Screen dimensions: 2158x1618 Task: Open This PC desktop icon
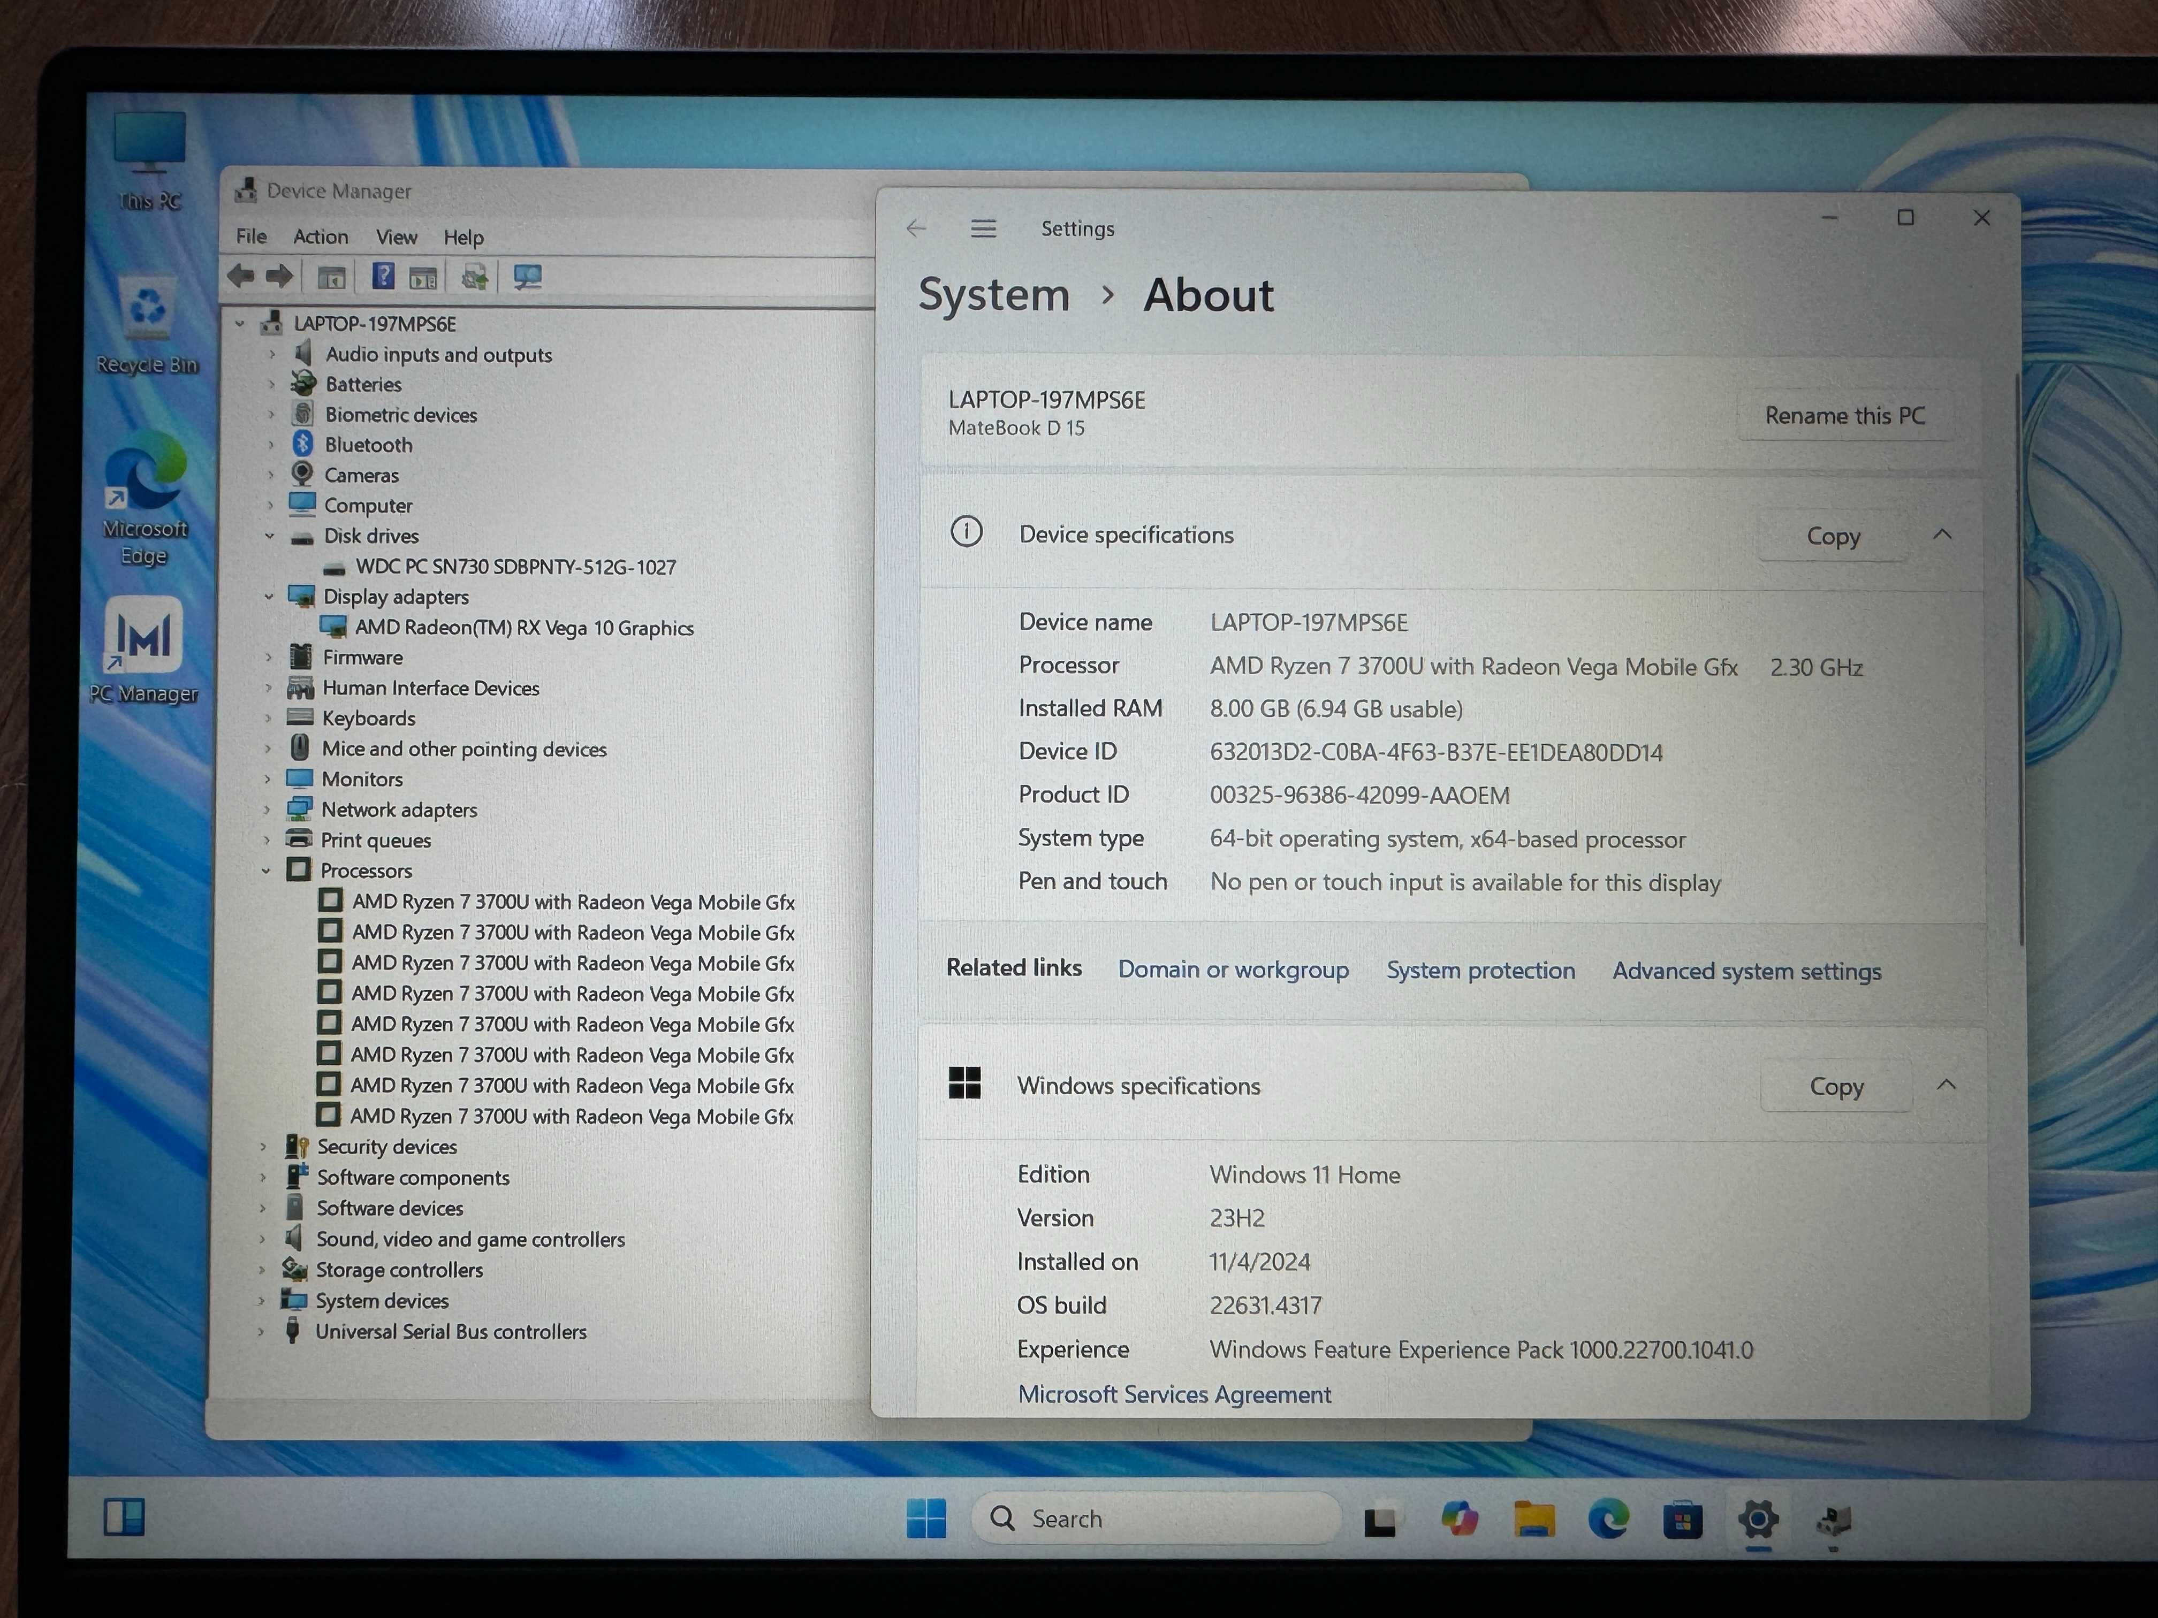(149, 161)
